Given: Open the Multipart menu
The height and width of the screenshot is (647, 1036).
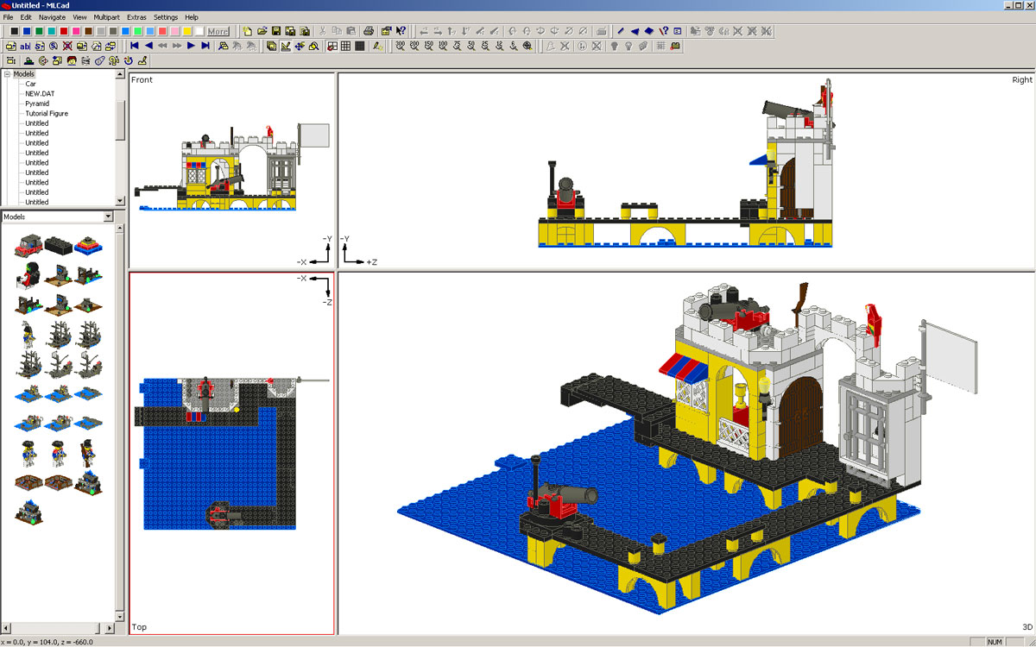Looking at the screenshot, I should coord(107,17).
